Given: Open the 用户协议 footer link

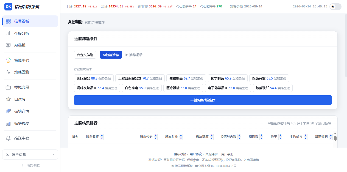Looking at the screenshot, I should 196,154.
